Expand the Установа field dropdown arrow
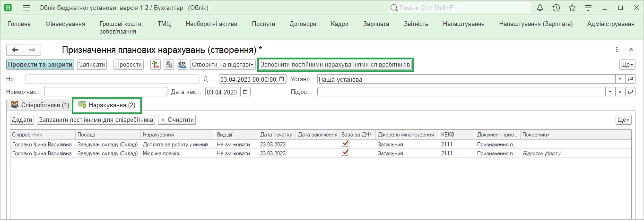The image size is (644, 221). click(x=620, y=79)
